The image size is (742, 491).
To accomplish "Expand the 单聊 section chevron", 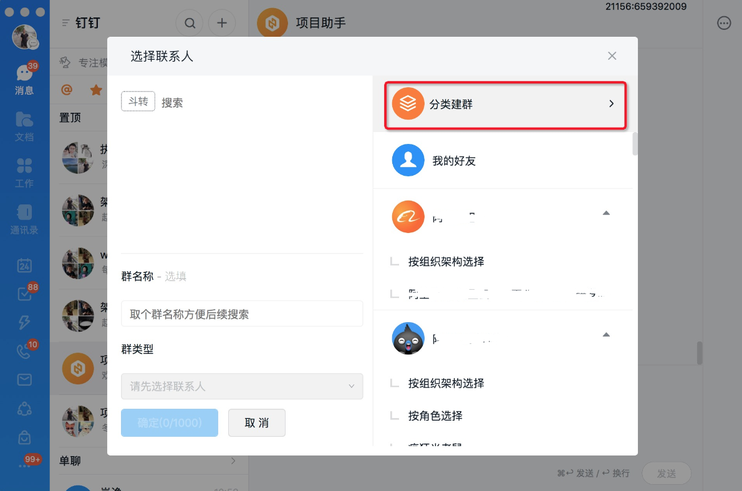I will (x=233, y=460).
